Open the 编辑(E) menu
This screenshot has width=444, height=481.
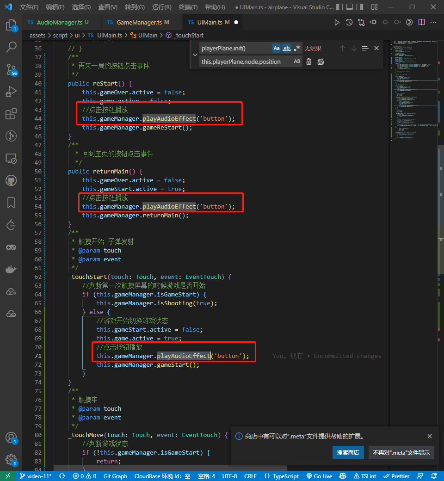[x=55, y=7]
